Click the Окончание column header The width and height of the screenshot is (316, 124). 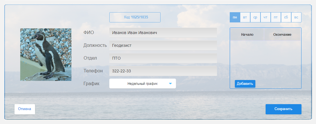click(x=282, y=35)
